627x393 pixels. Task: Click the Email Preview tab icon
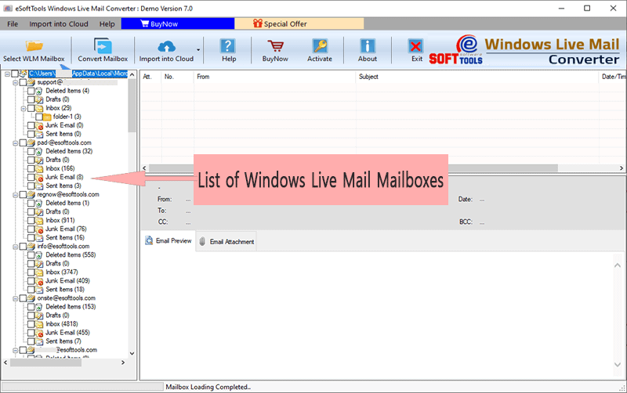point(149,240)
